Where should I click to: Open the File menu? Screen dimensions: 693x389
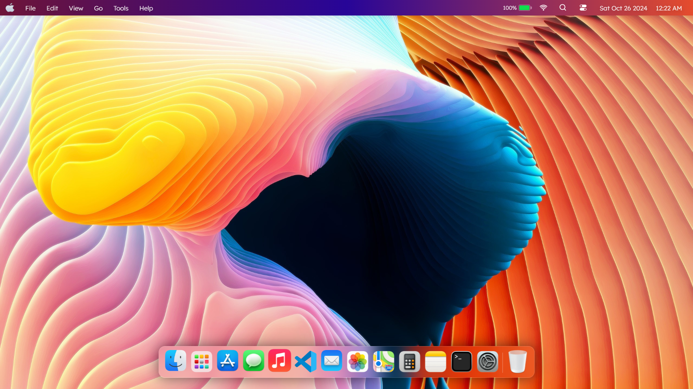tap(30, 8)
